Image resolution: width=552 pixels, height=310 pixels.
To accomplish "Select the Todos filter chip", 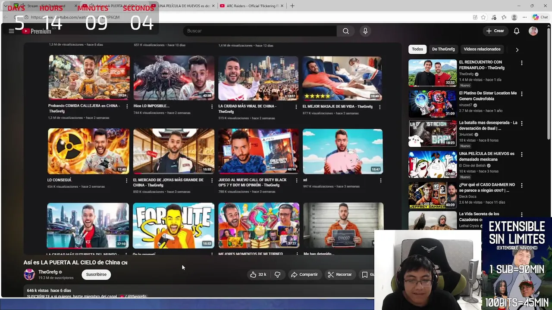I will click(417, 49).
